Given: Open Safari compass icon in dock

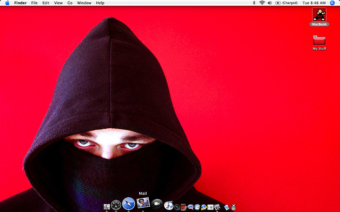Looking at the screenshot, I should (x=129, y=204).
